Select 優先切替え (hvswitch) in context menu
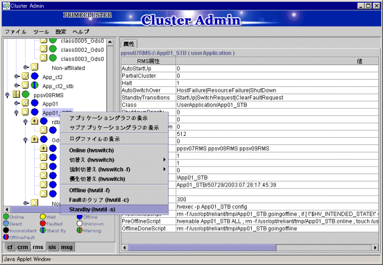 114,179
